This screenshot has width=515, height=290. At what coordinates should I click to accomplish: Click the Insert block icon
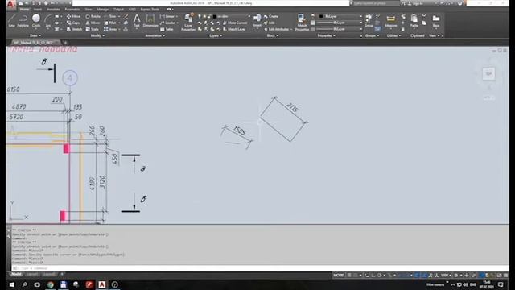point(257,19)
